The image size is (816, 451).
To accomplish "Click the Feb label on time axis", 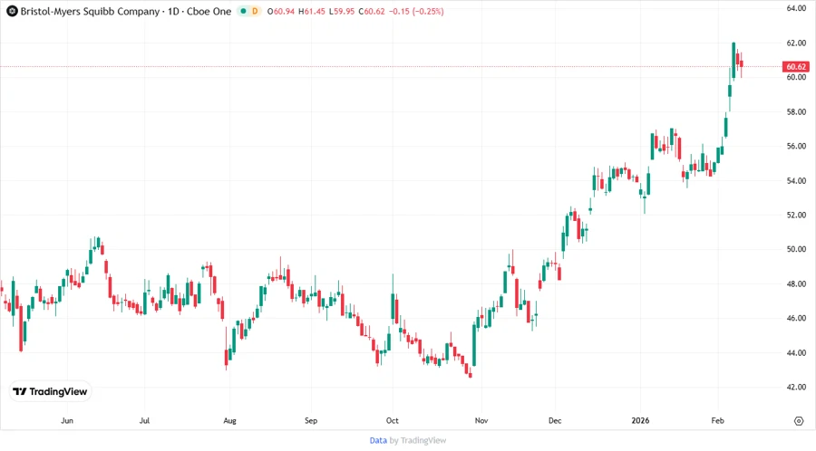I will point(718,420).
